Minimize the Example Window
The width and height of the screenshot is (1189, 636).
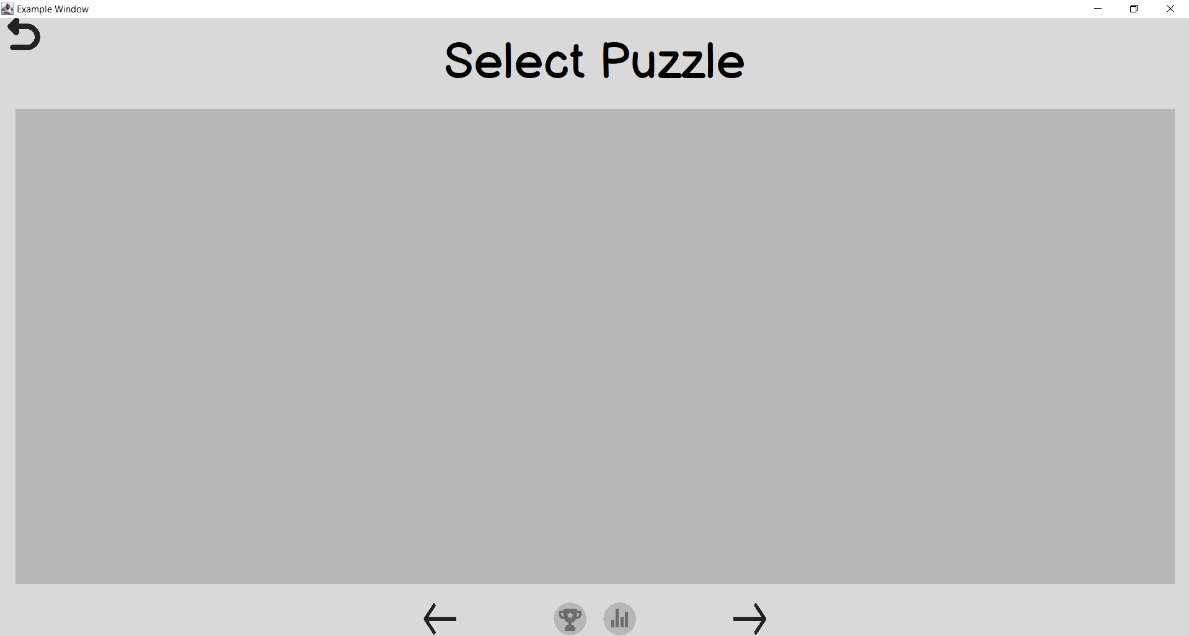coord(1098,9)
